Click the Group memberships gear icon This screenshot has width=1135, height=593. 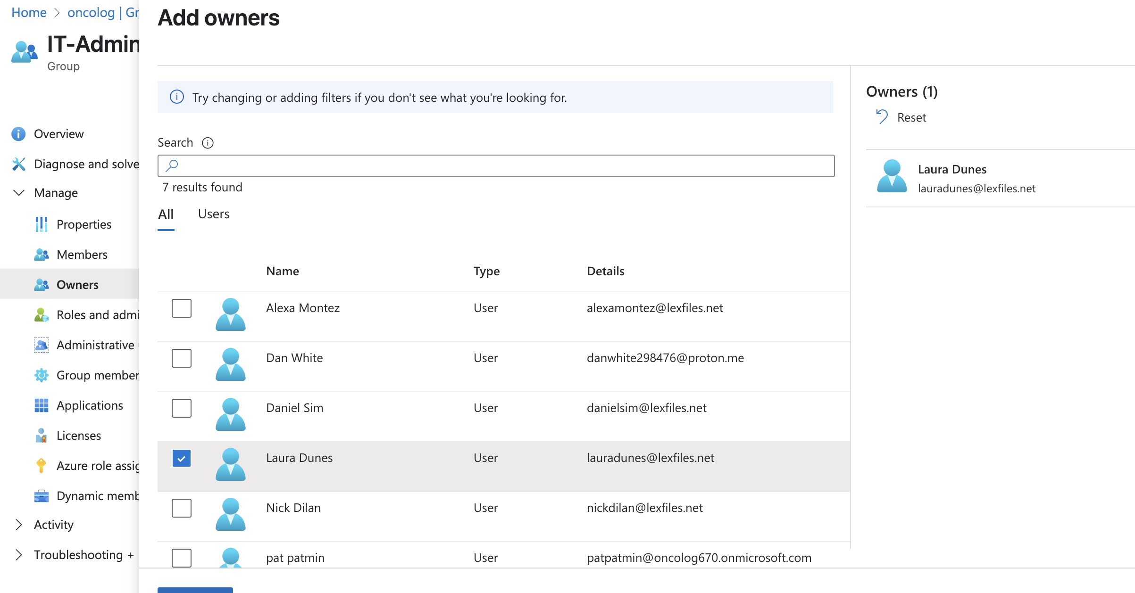click(42, 375)
